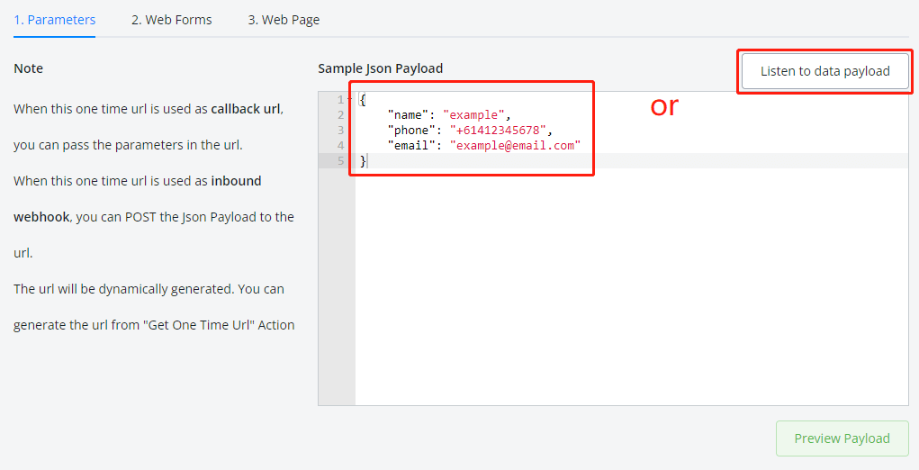
Task: Click line number 2 in editor gutter
Action: click(x=339, y=115)
